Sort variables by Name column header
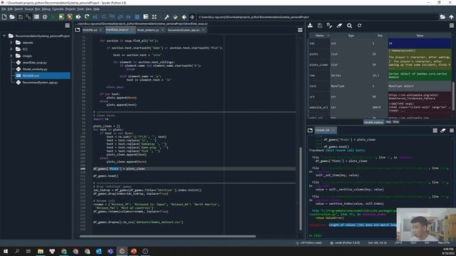The height and width of the screenshot is (256, 456). tap(319, 36)
